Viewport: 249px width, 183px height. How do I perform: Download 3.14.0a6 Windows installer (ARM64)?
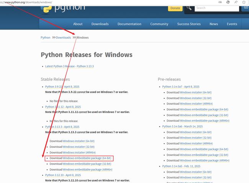tap(196, 144)
